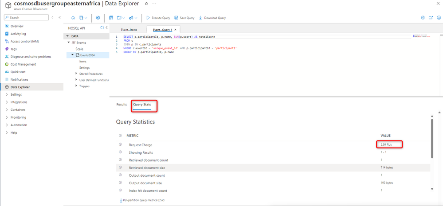
Task: Open Settings under Events2024 container
Action: (84, 68)
